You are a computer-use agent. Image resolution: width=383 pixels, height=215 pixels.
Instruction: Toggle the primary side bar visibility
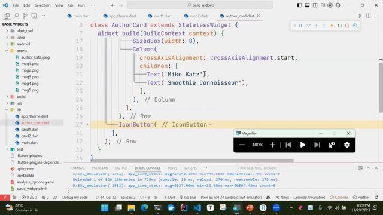coord(299,5)
